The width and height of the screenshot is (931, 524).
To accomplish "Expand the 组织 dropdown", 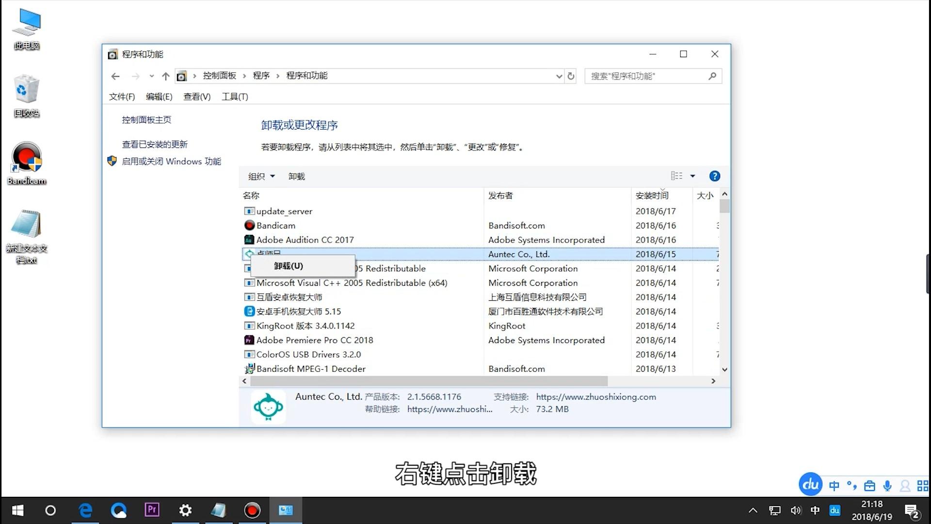I will pos(261,177).
